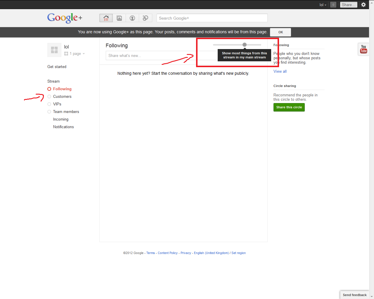This screenshot has width=374, height=299.
Task: Open the Photos icon in toolbar
Action: tap(119, 18)
